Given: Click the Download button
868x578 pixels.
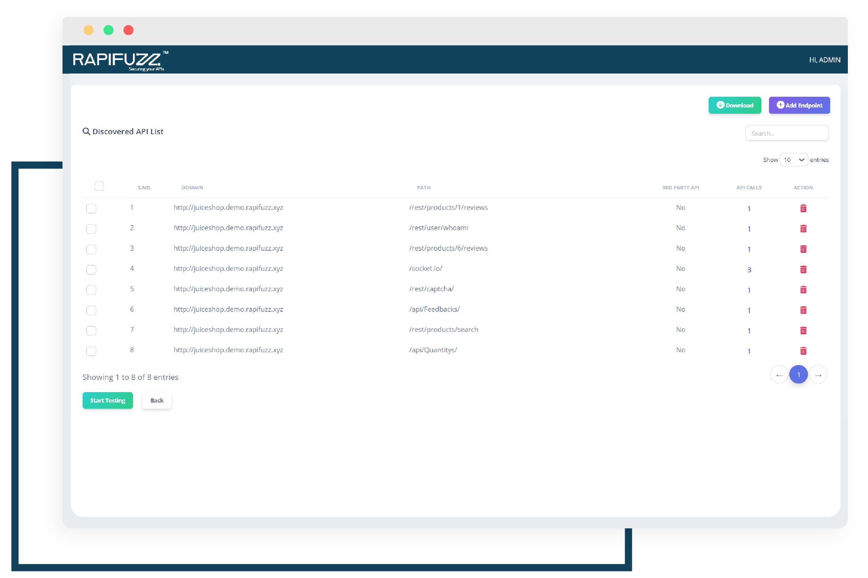Looking at the screenshot, I should point(734,105).
